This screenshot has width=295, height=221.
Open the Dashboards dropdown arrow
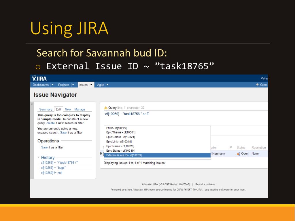tap(52, 85)
